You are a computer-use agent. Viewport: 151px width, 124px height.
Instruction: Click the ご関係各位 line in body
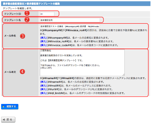[46, 51]
